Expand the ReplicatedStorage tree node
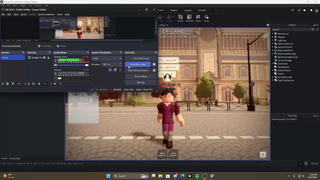 coord(273,54)
